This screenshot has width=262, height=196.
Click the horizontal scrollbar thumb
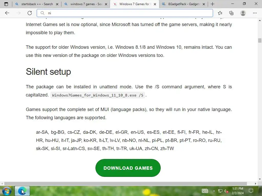pyautogui.click(x=125, y=183)
